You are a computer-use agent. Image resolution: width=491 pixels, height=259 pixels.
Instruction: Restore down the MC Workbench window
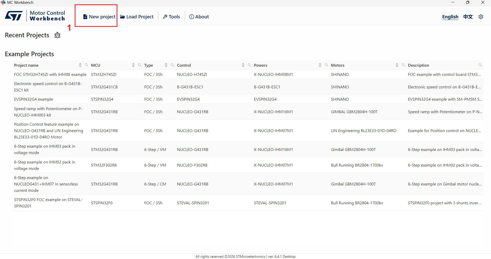tap(468, 3)
